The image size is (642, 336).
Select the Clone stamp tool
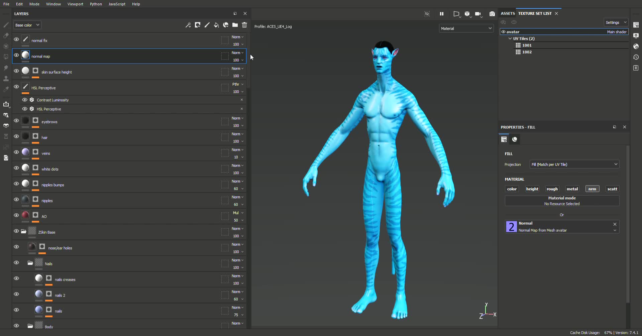pos(6,79)
